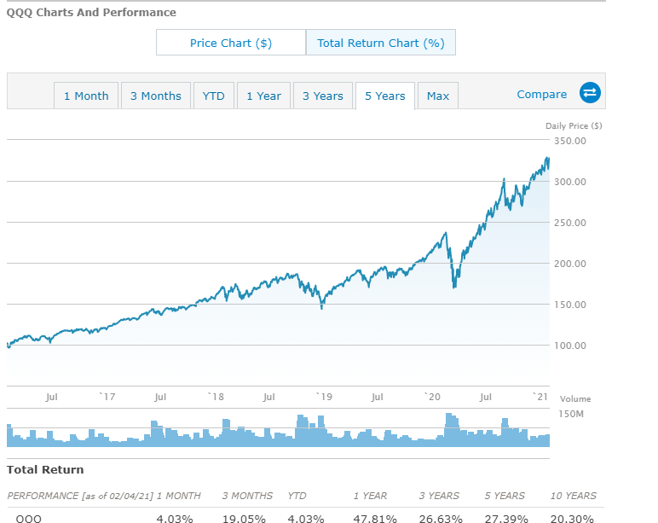658x523 pixels.
Task: Select the 1 Year range tab
Action: [263, 96]
